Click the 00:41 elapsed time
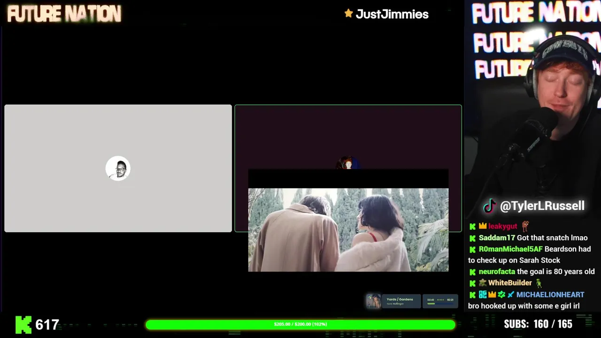This screenshot has width=601, height=338. [x=431, y=300]
